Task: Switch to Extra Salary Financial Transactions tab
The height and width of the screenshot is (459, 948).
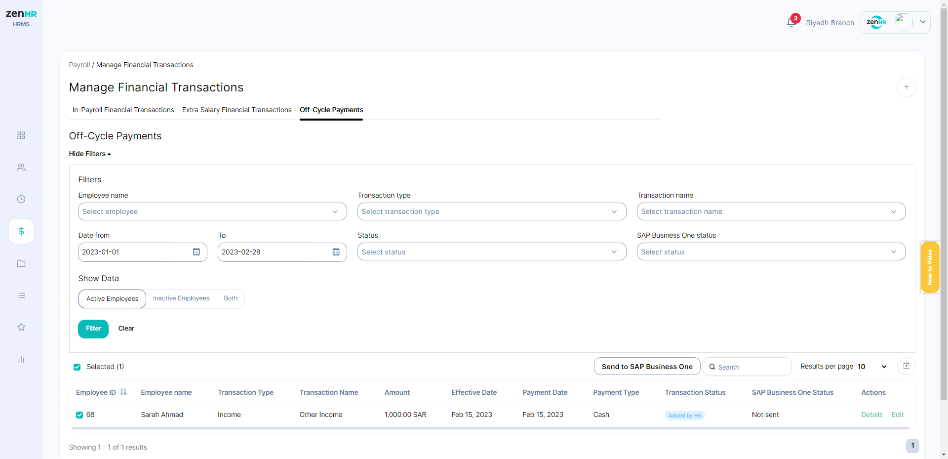Action: coord(237,110)
